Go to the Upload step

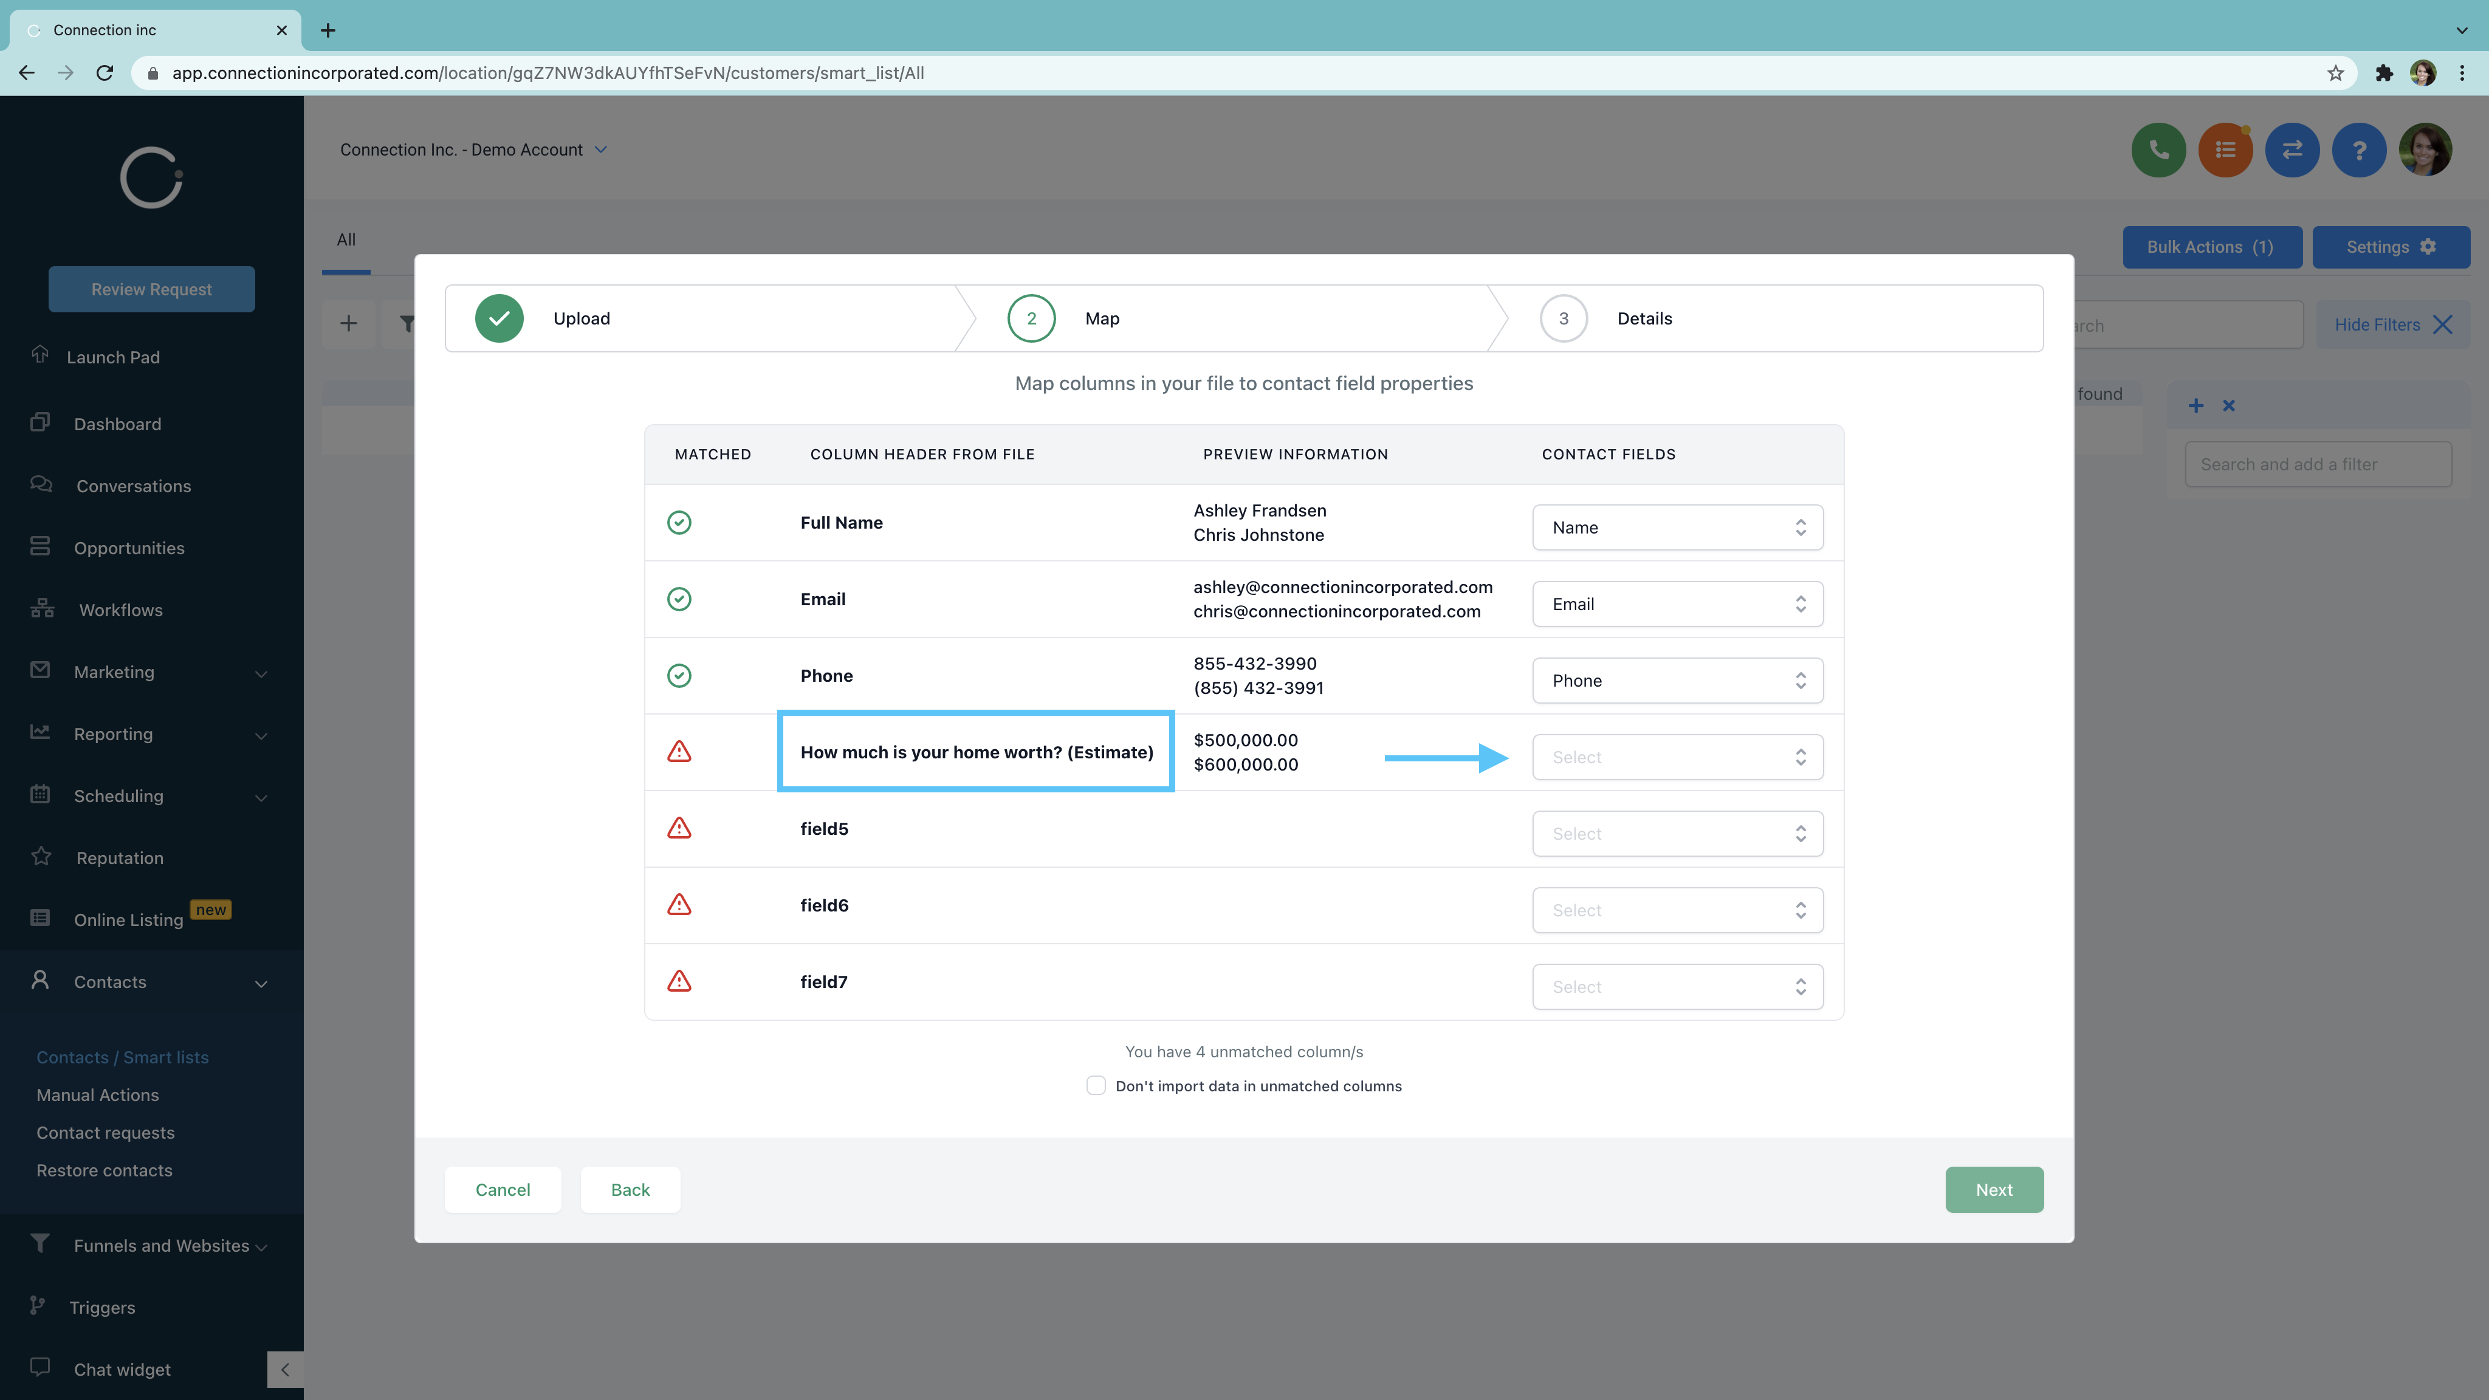[500, 318]
